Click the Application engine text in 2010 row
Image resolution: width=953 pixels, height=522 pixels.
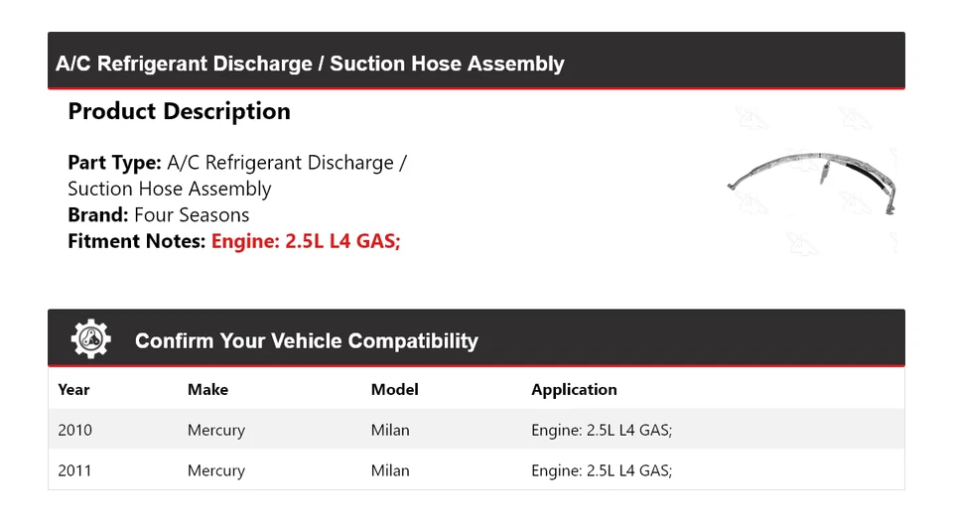click(x=602, y=431)
